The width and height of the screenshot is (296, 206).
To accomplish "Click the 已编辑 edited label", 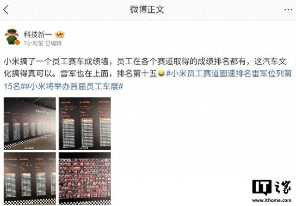I will (x=54, y=43).
